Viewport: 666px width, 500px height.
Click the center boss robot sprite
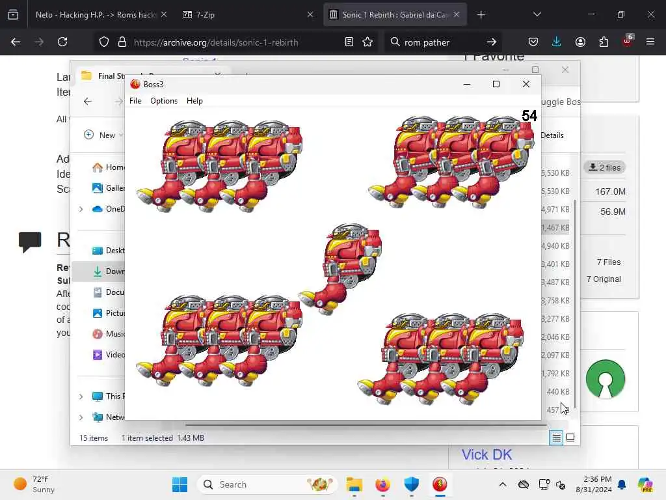pyautogui.click(x=341, y=269)
